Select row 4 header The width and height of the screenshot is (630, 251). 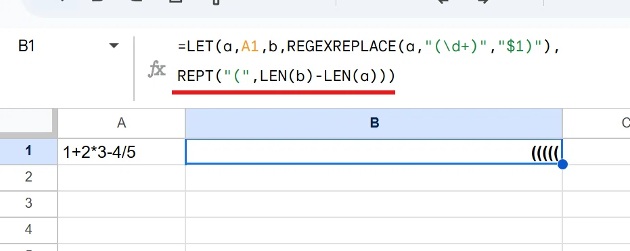[x=28, y=229]
